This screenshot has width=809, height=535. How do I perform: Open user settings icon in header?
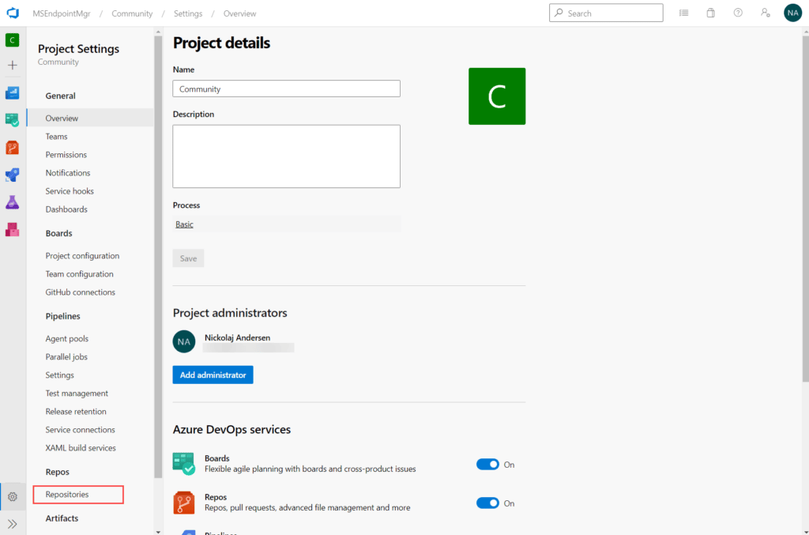(x=765, y=13)
